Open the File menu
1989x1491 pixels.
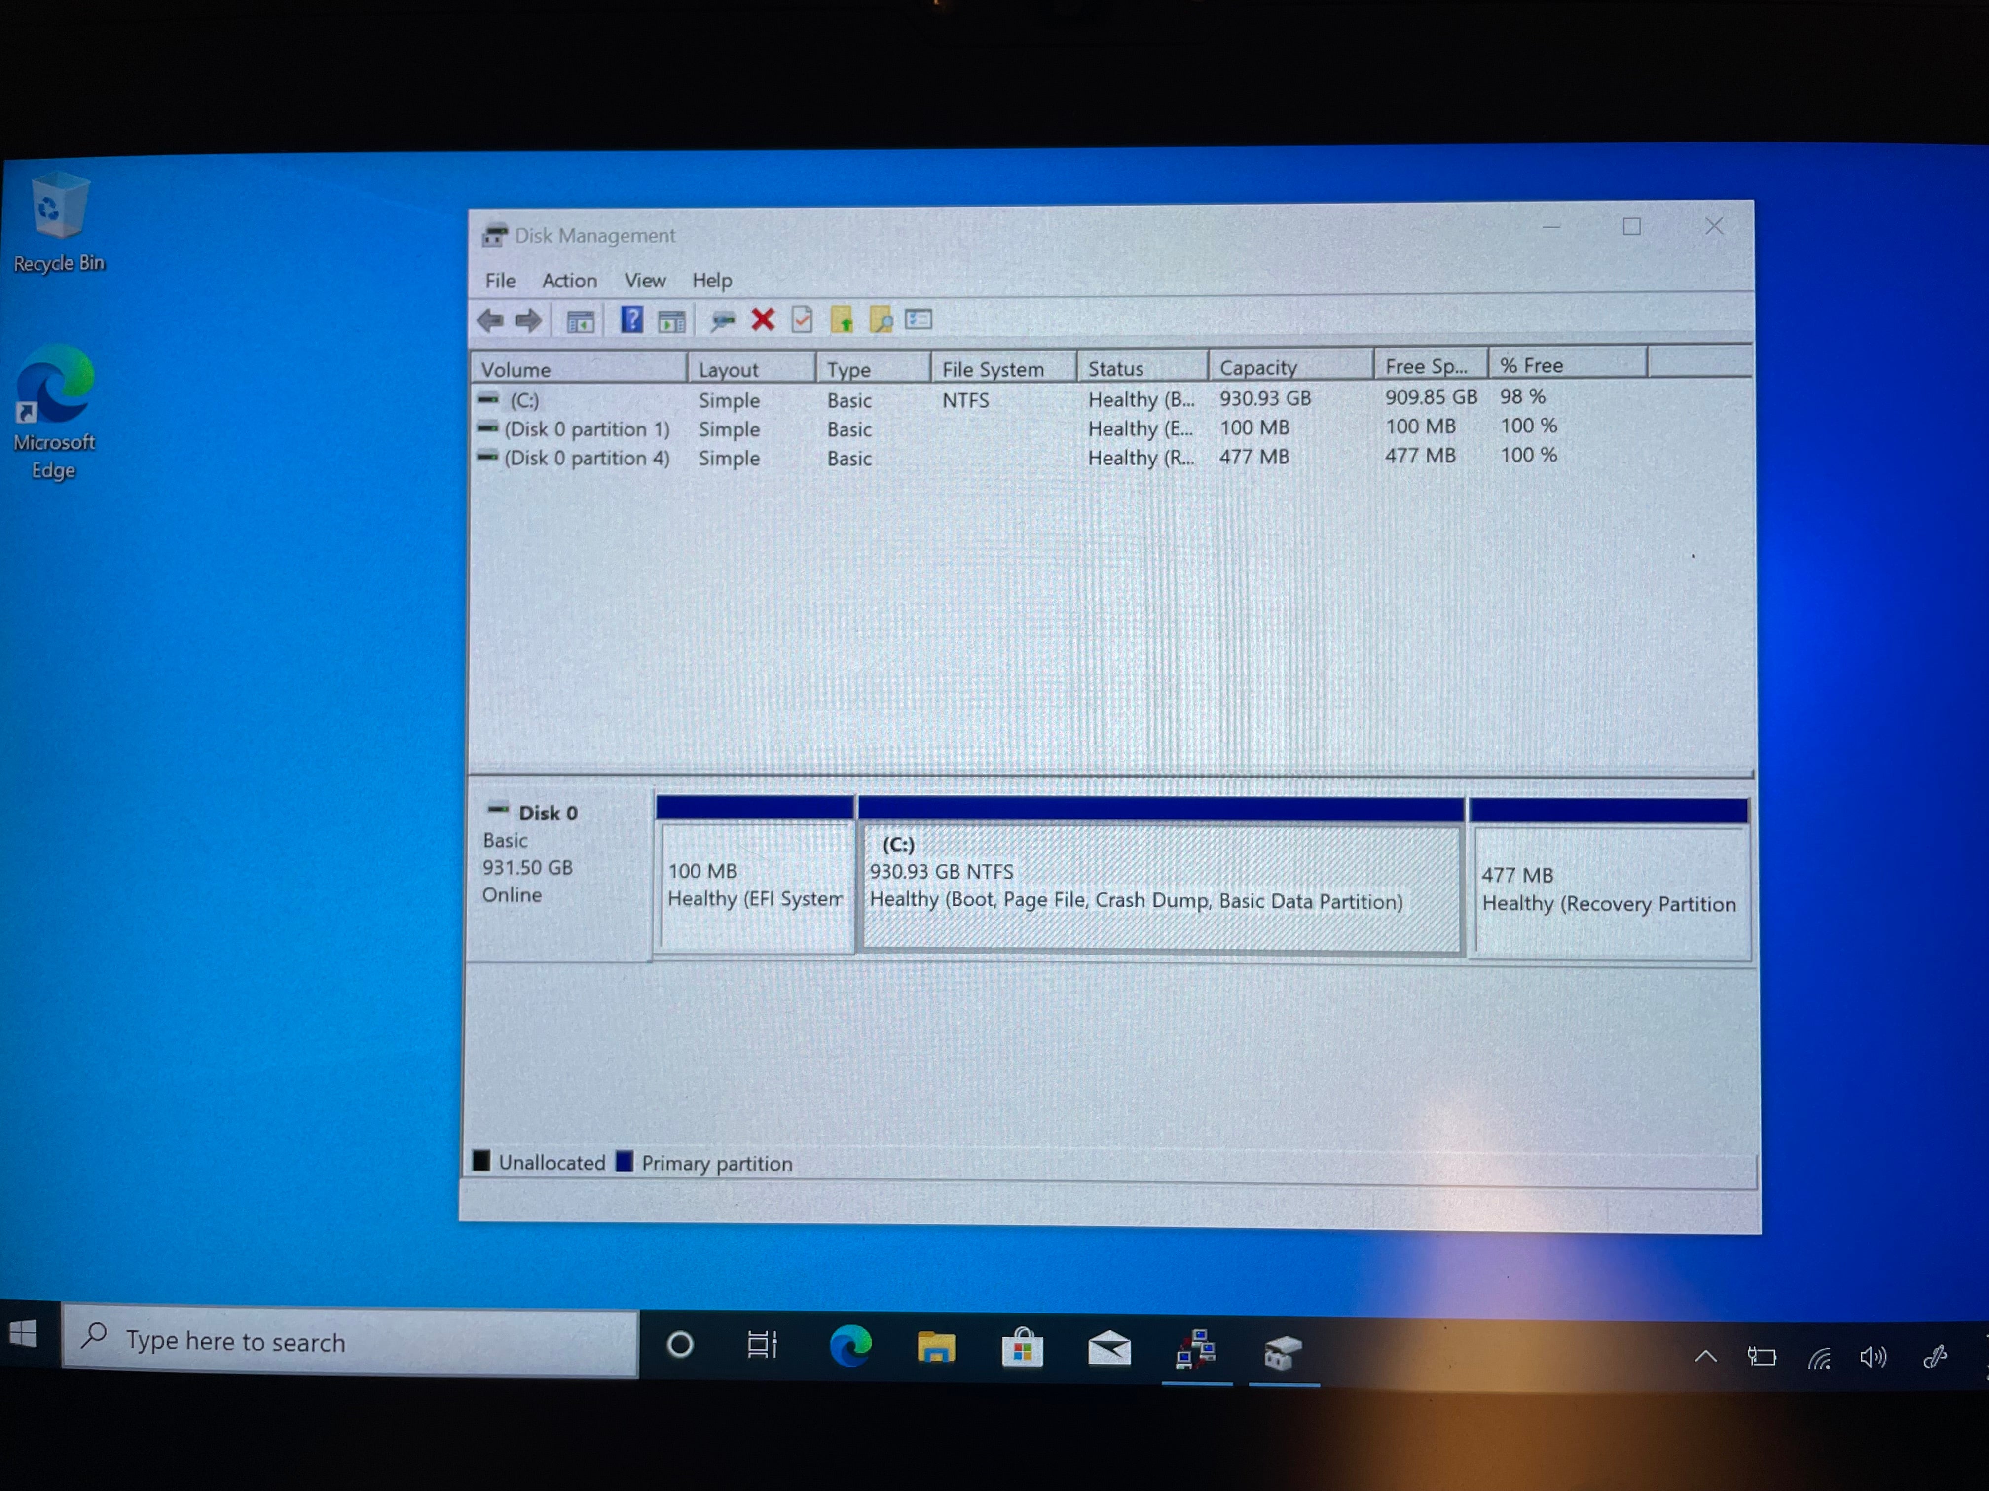click(500, 281)
